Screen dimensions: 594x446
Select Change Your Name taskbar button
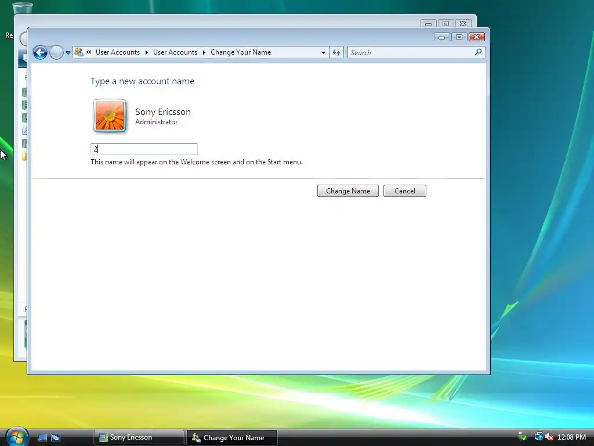click(x=232, y=437)
